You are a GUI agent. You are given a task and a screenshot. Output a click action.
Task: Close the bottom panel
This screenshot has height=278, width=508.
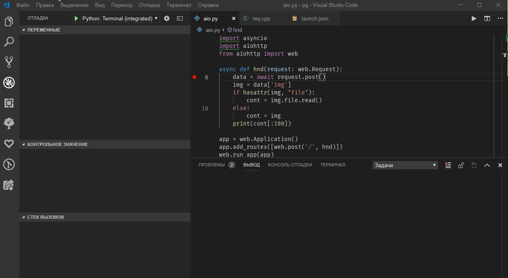(x=500, y=165)
